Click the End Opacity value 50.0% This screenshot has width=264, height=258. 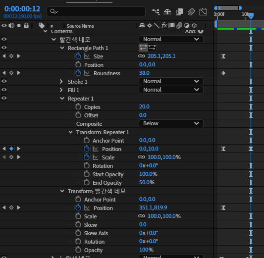pos(147,182)
